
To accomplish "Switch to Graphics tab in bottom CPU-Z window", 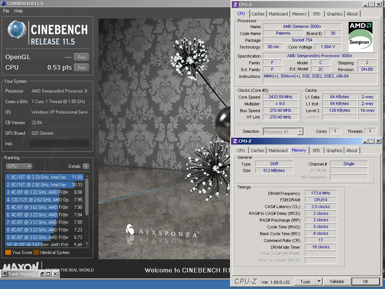I will (x=334, y=151).
